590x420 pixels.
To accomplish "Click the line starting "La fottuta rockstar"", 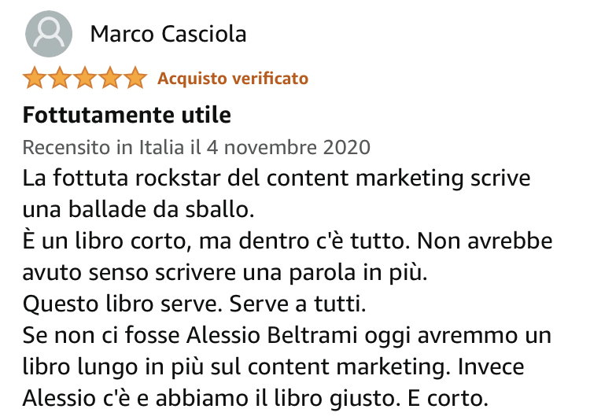I will pos(276,179).
